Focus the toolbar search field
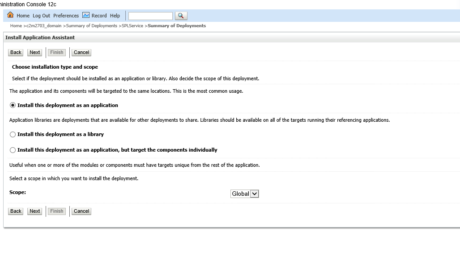 click(150, 16)
